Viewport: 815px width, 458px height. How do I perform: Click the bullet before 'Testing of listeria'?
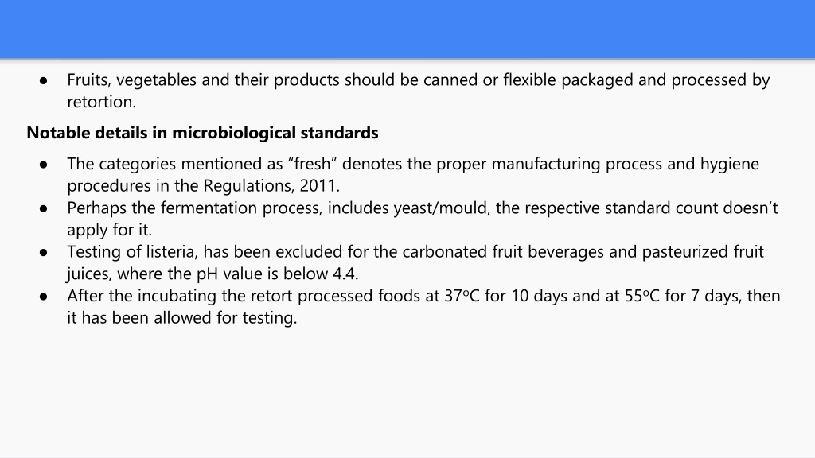44,253
